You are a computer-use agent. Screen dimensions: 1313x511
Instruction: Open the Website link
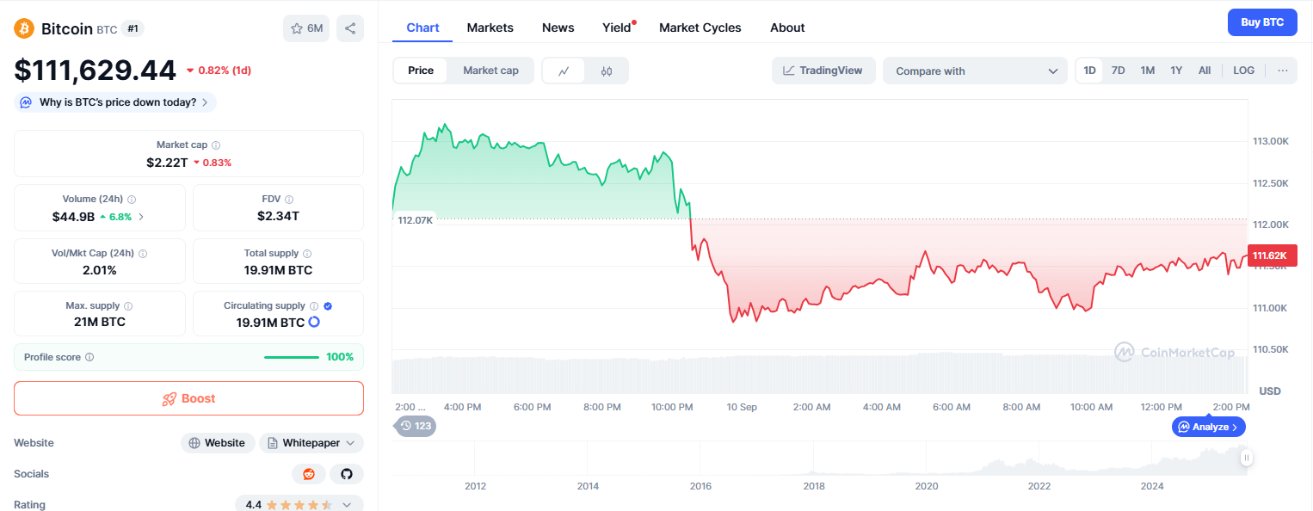click(218, 443)
